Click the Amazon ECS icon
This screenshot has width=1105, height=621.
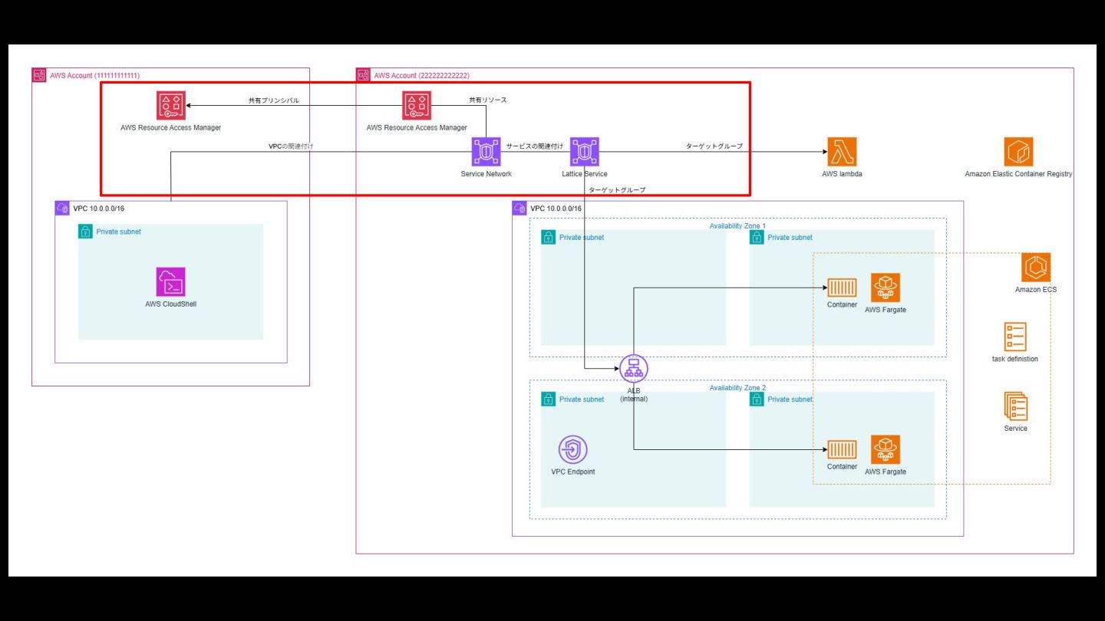[1035, 267]
